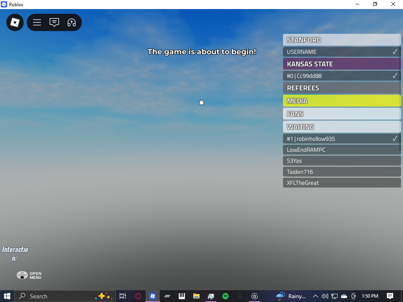Click player XFLTheGreat
This screenshot has height=302, width=403.
(342, 182)
